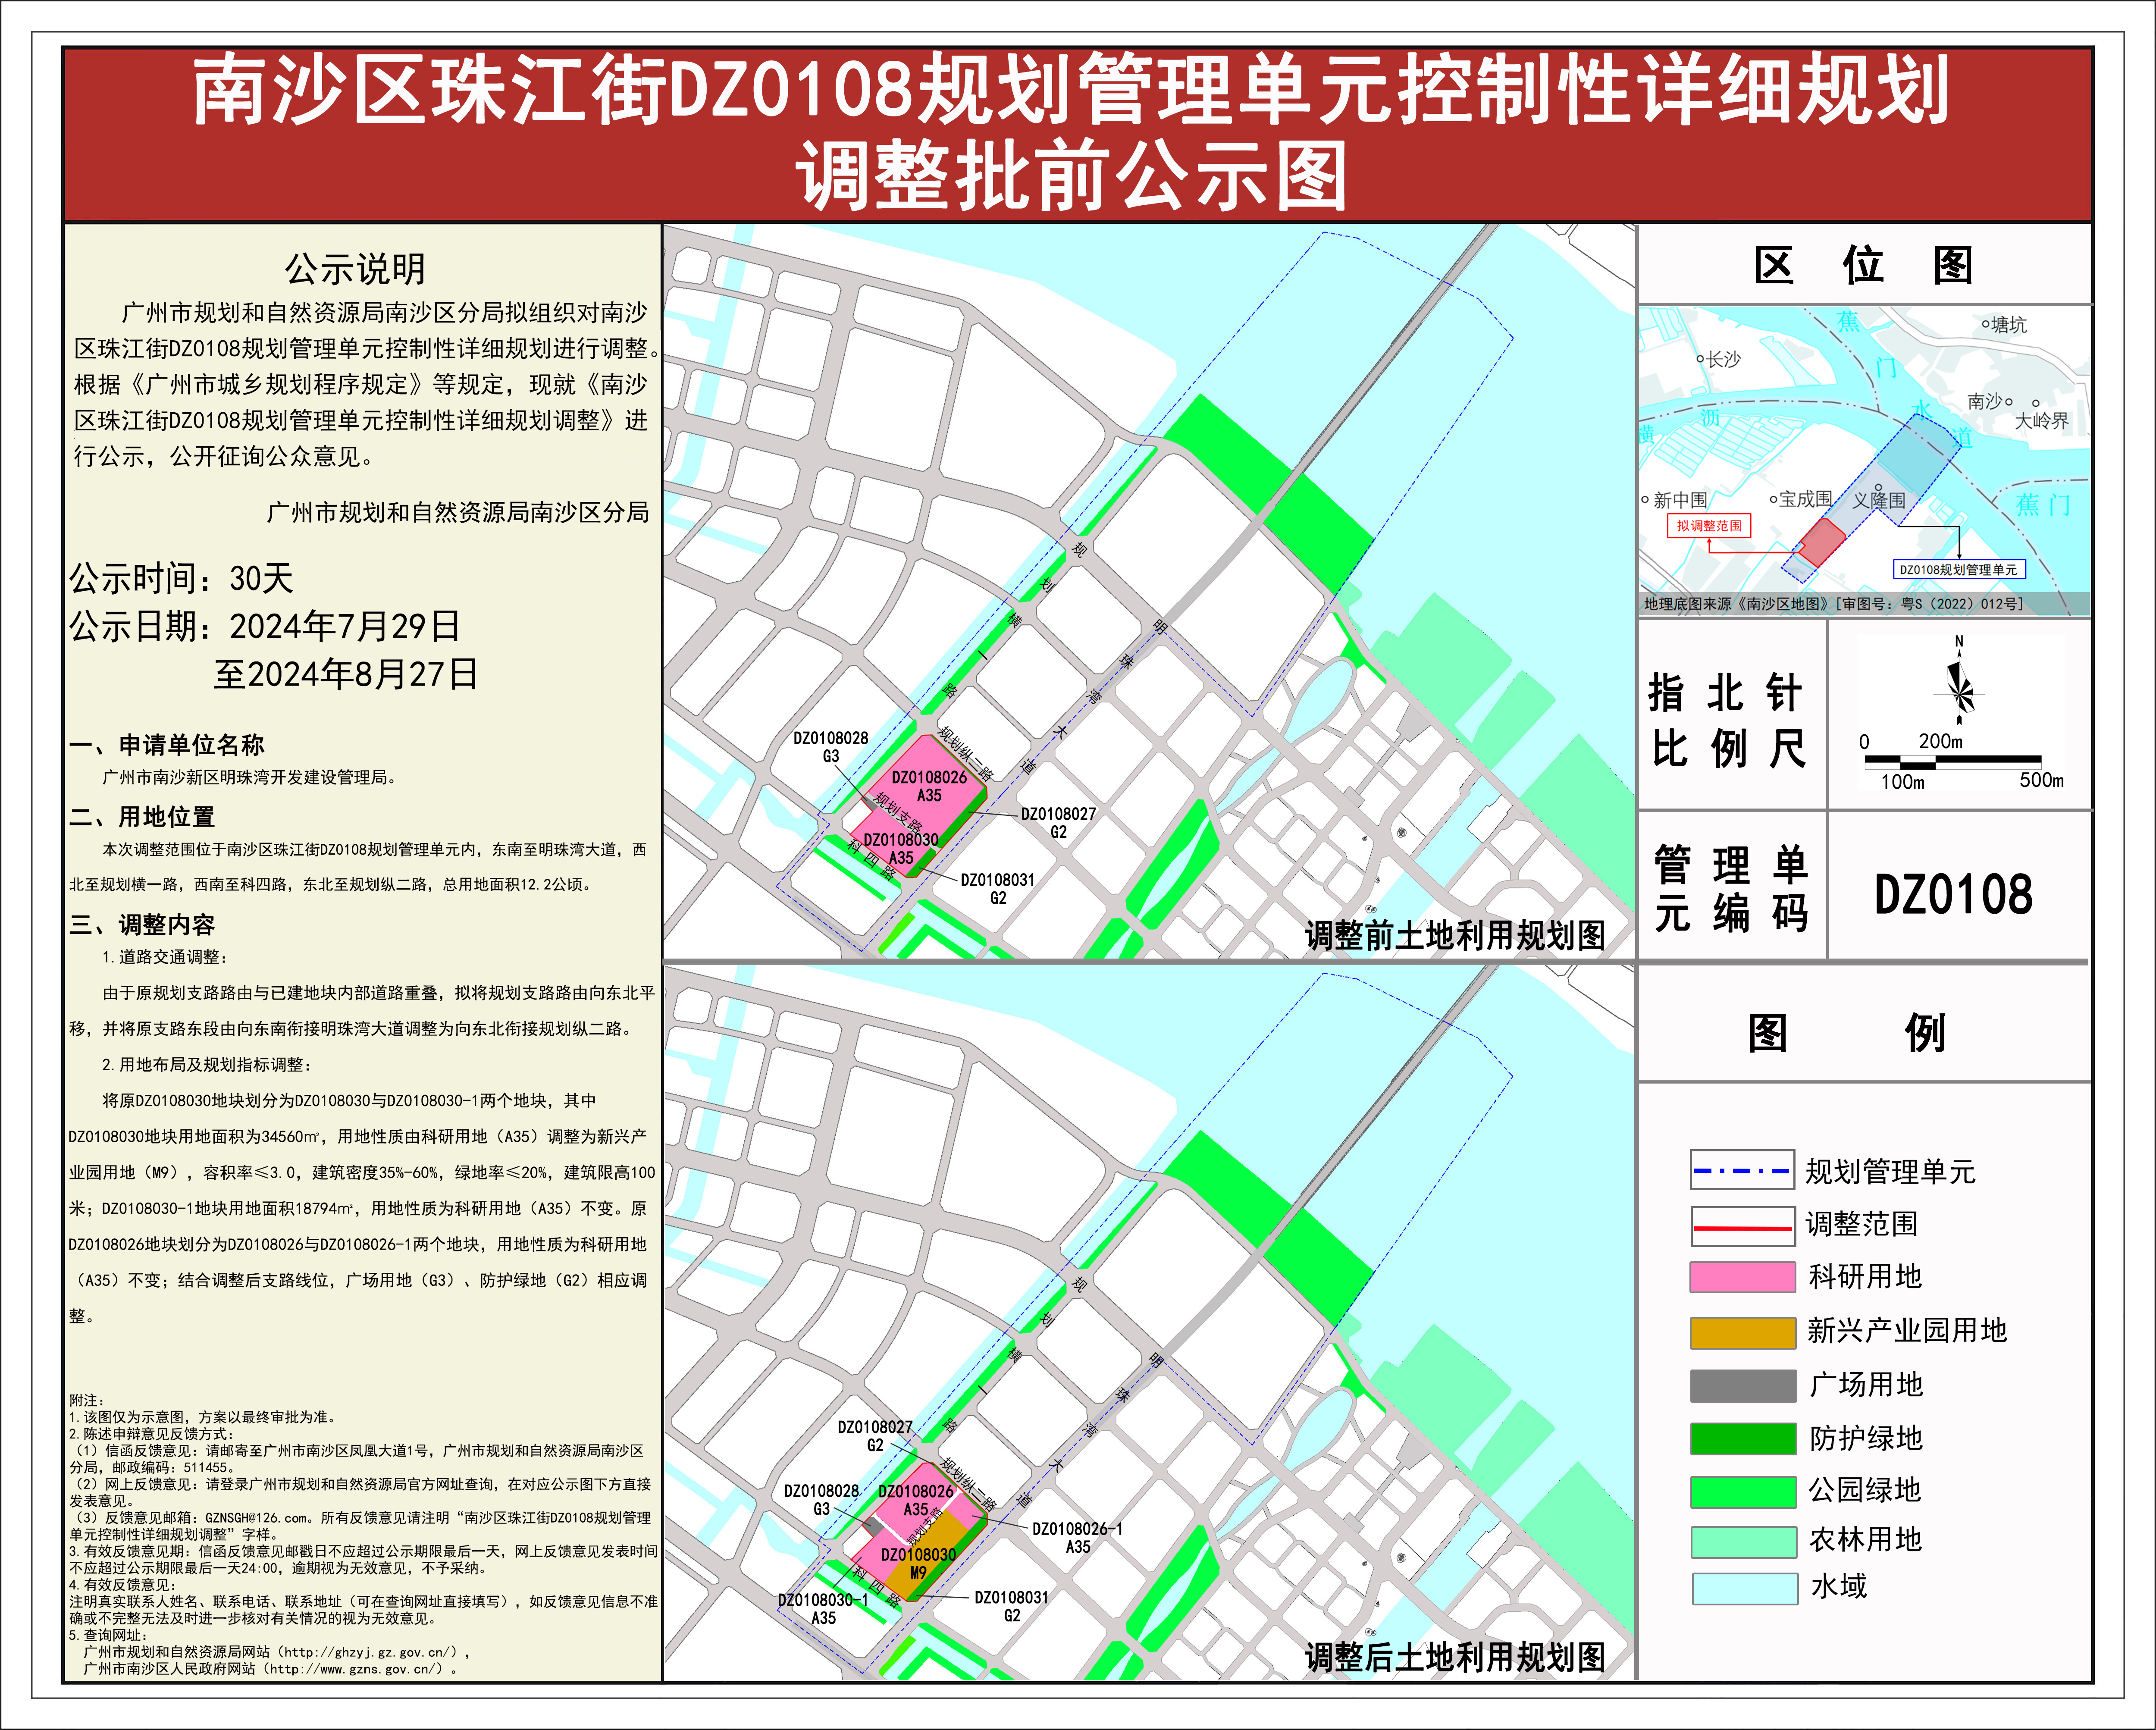
Task: Click the scale bar under 200m
Action: [x=1953, y=761]
